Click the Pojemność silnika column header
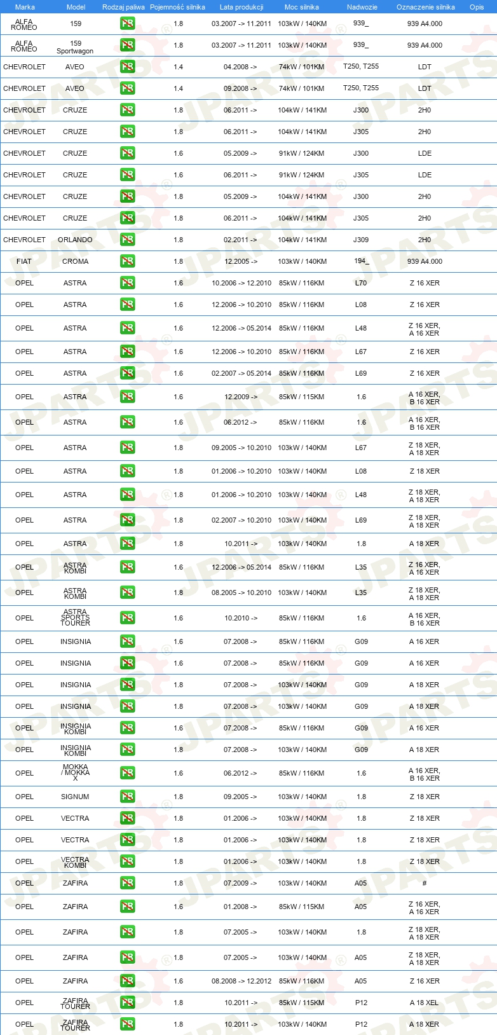The height and width of the screenshot is (1035, 497). point(178,7)
